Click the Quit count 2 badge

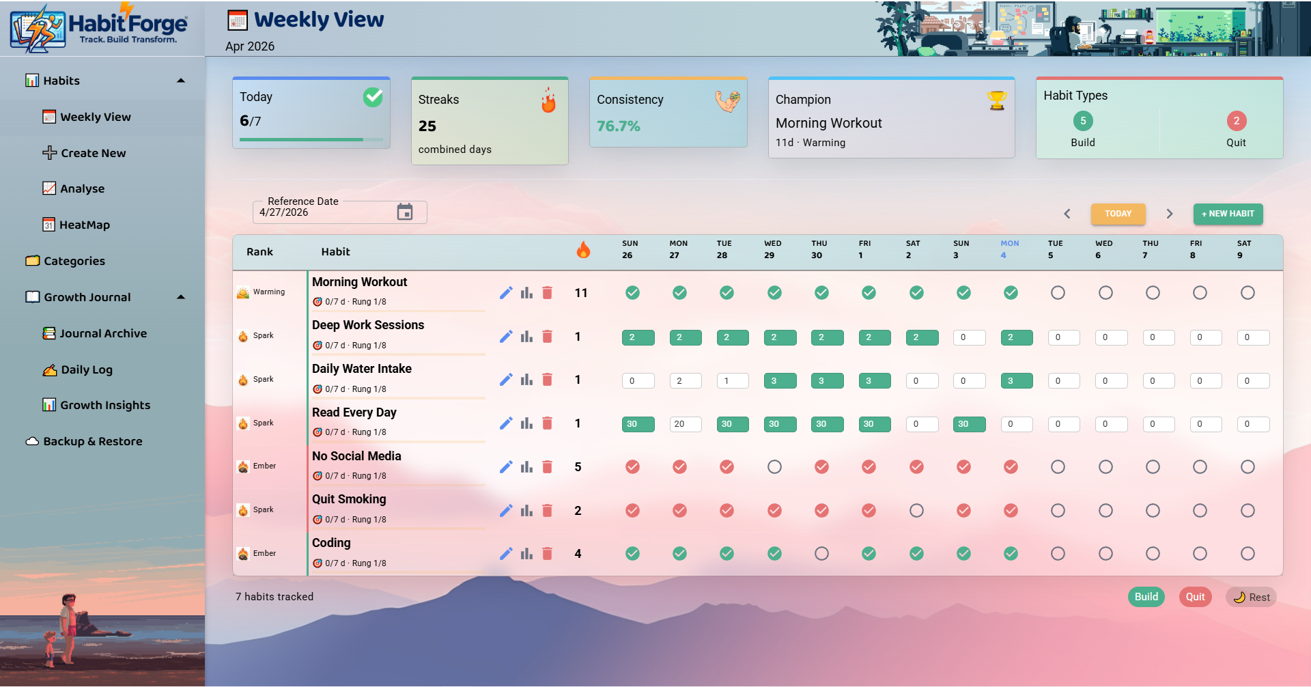(1236, 121)
